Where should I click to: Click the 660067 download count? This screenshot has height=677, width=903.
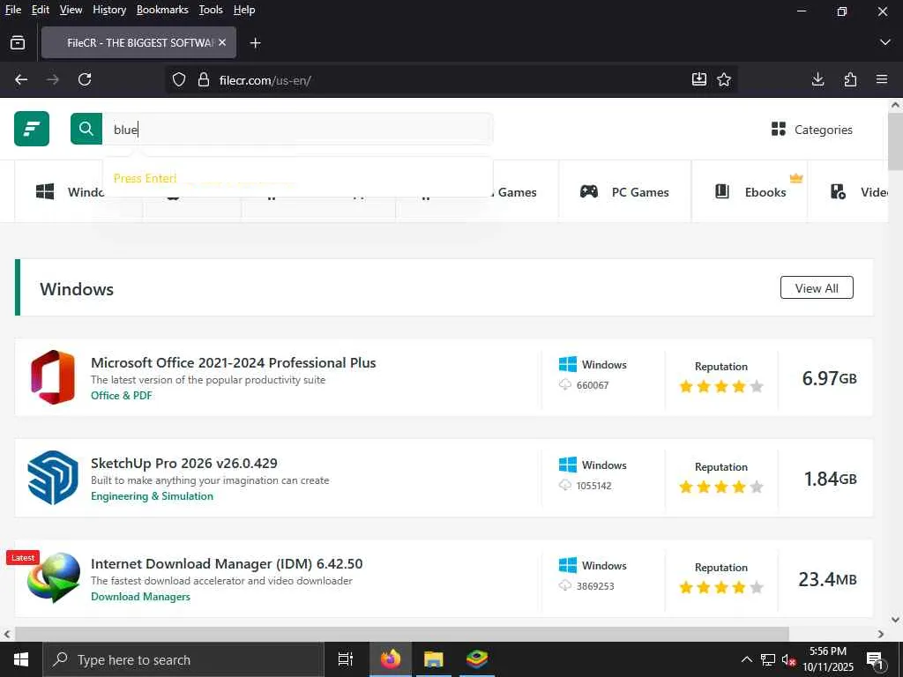[x=593, y=385]
